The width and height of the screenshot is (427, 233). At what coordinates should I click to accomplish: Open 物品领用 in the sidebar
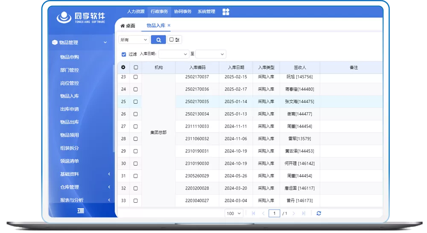(70, 135)
